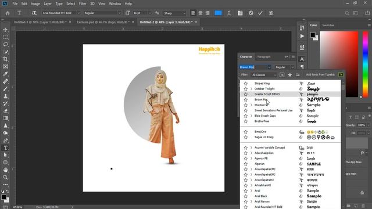The width and height of the screenshot is (372, 209).
Task: Open the Create Warped Text dialog
Action: 229,13
